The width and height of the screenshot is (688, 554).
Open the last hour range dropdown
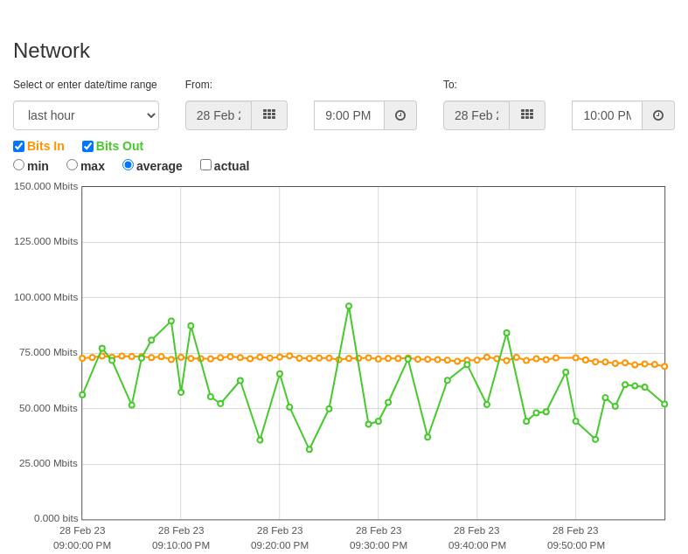[86, 115]
